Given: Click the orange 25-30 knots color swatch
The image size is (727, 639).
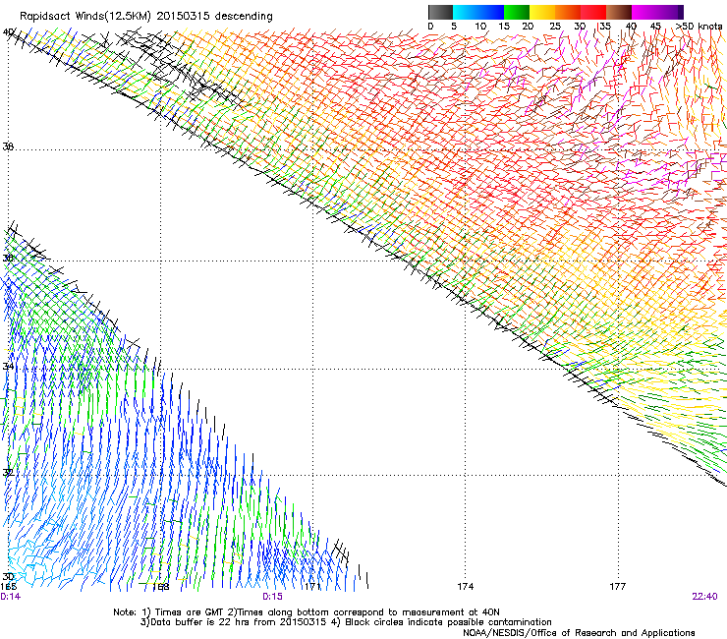Looking at the screenshot, I should tap(568, 12).
